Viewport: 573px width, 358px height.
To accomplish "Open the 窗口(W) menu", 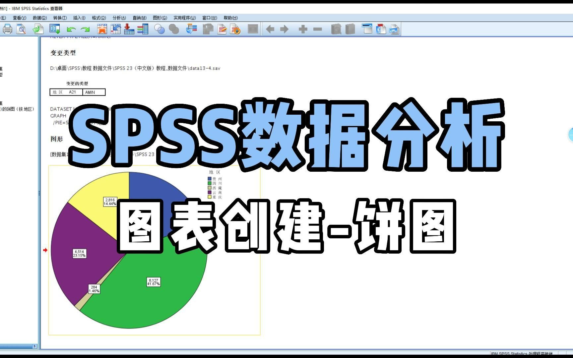I will pyautogui.click(x=210, y=18).
